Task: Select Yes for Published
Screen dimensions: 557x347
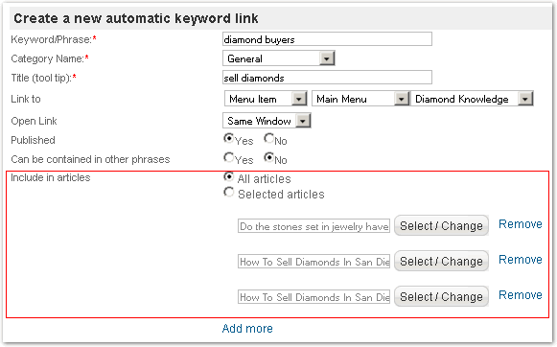Action: click(x=228, y=139)
